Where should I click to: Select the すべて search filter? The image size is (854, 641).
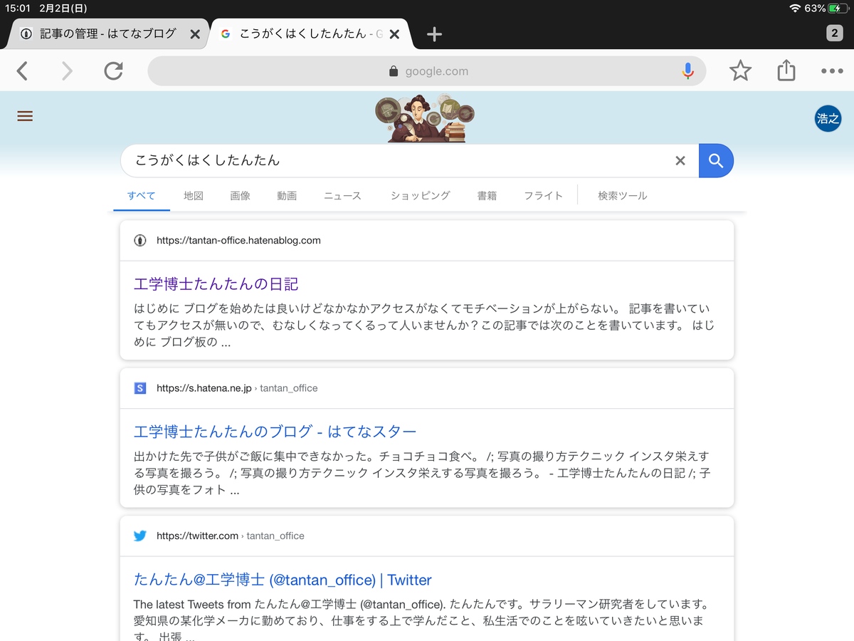[141, 195]
